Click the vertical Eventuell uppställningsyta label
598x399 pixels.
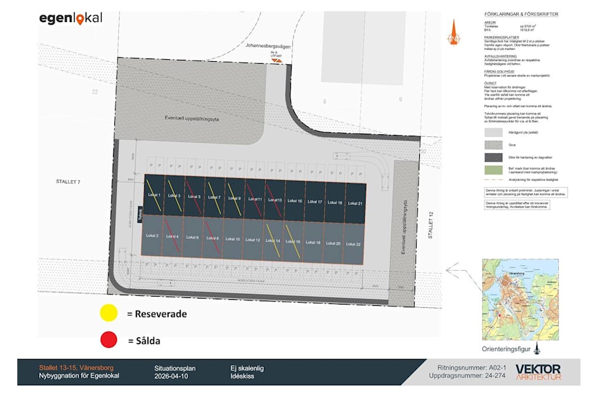coord(404,227)
